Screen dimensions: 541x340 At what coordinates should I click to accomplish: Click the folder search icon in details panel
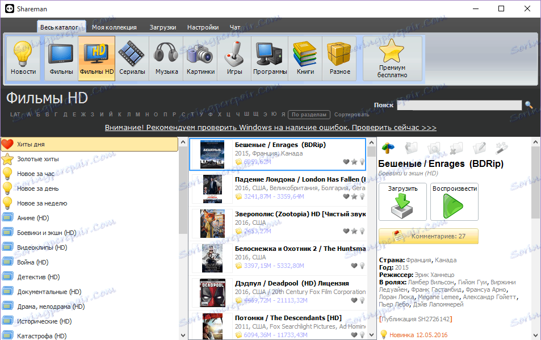[x=434, y=148]
